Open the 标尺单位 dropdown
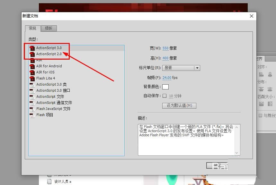The image size is (276, 185). click(181, 68)
